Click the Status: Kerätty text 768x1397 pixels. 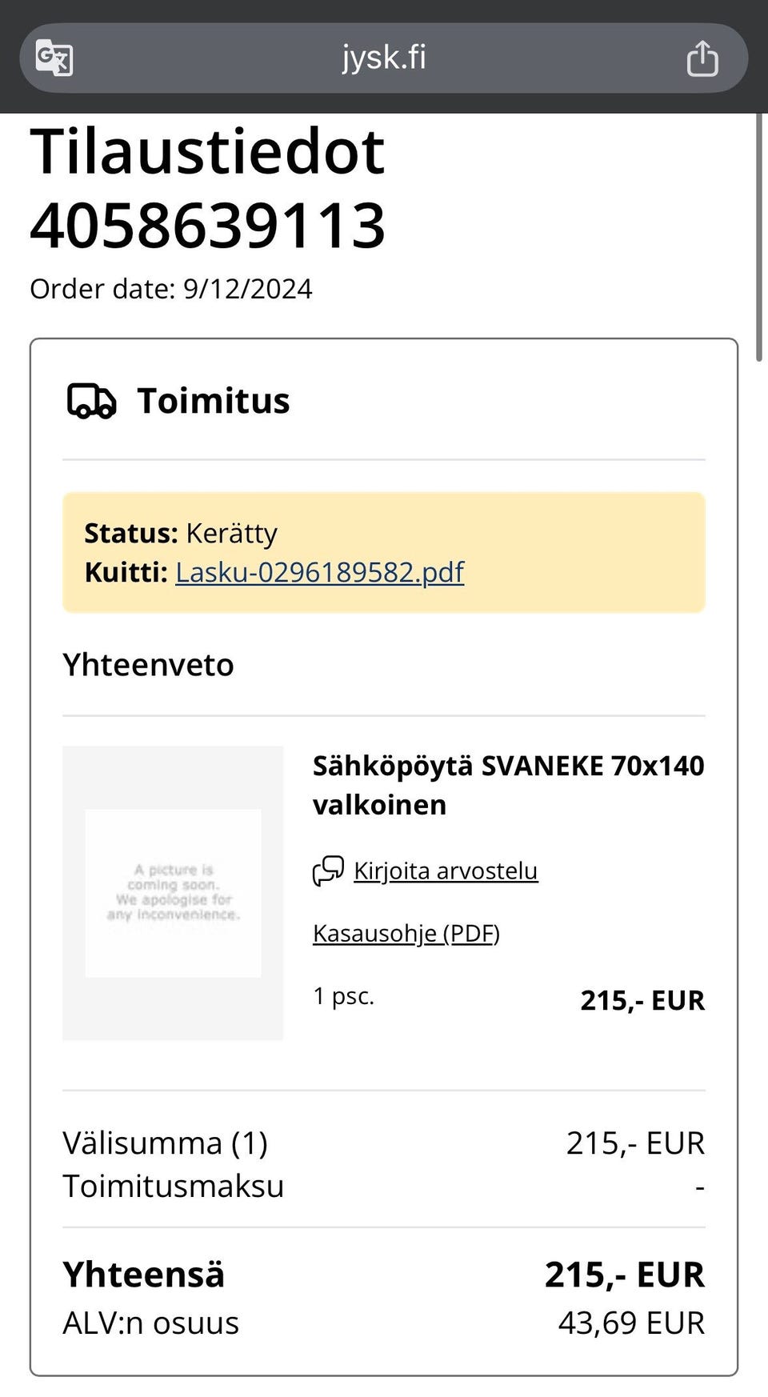tap(181, 533)
